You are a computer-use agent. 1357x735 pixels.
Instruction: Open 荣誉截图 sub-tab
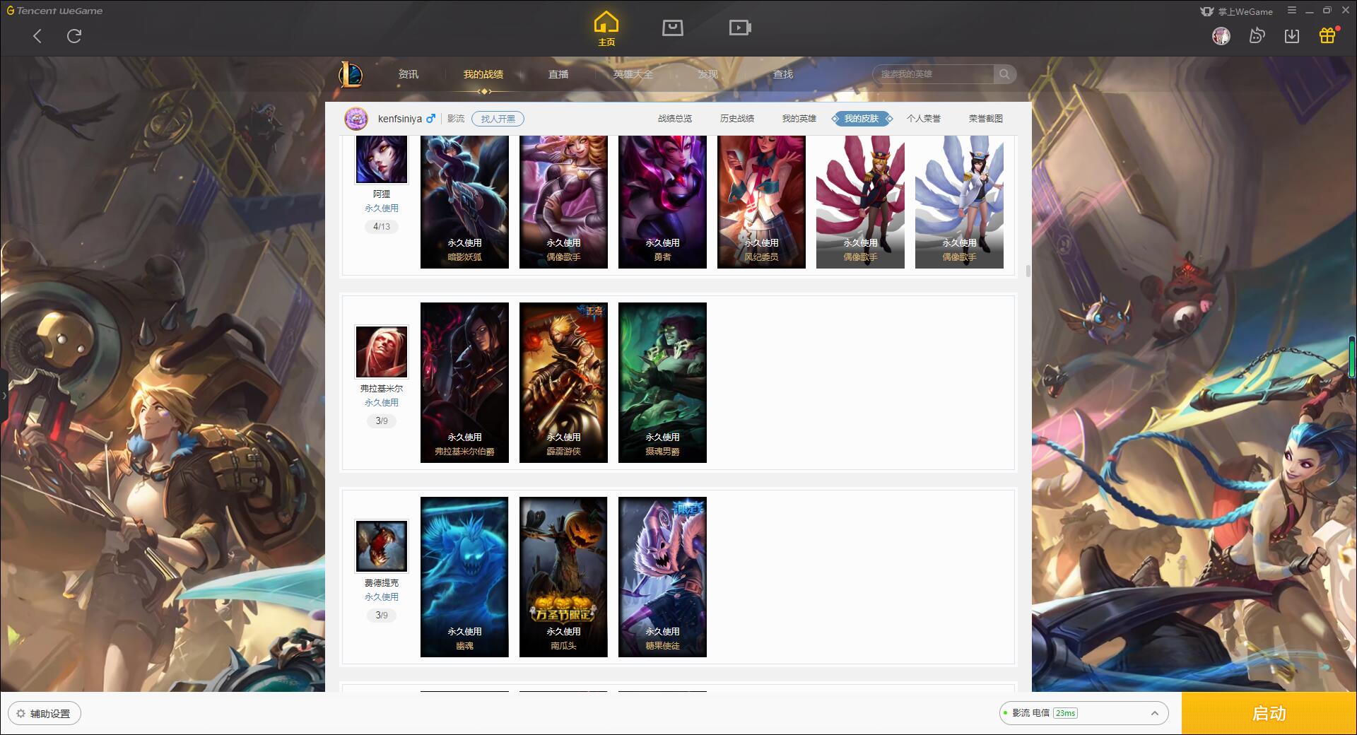[x=986, y=119]
